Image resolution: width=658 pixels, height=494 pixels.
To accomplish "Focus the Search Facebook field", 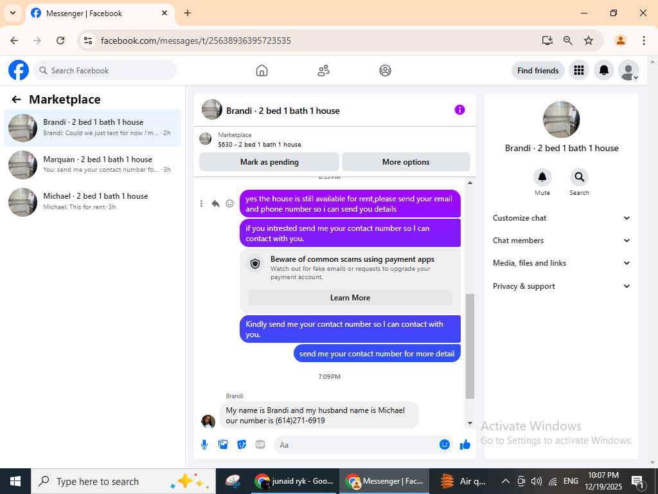I will tap(105, 70).
